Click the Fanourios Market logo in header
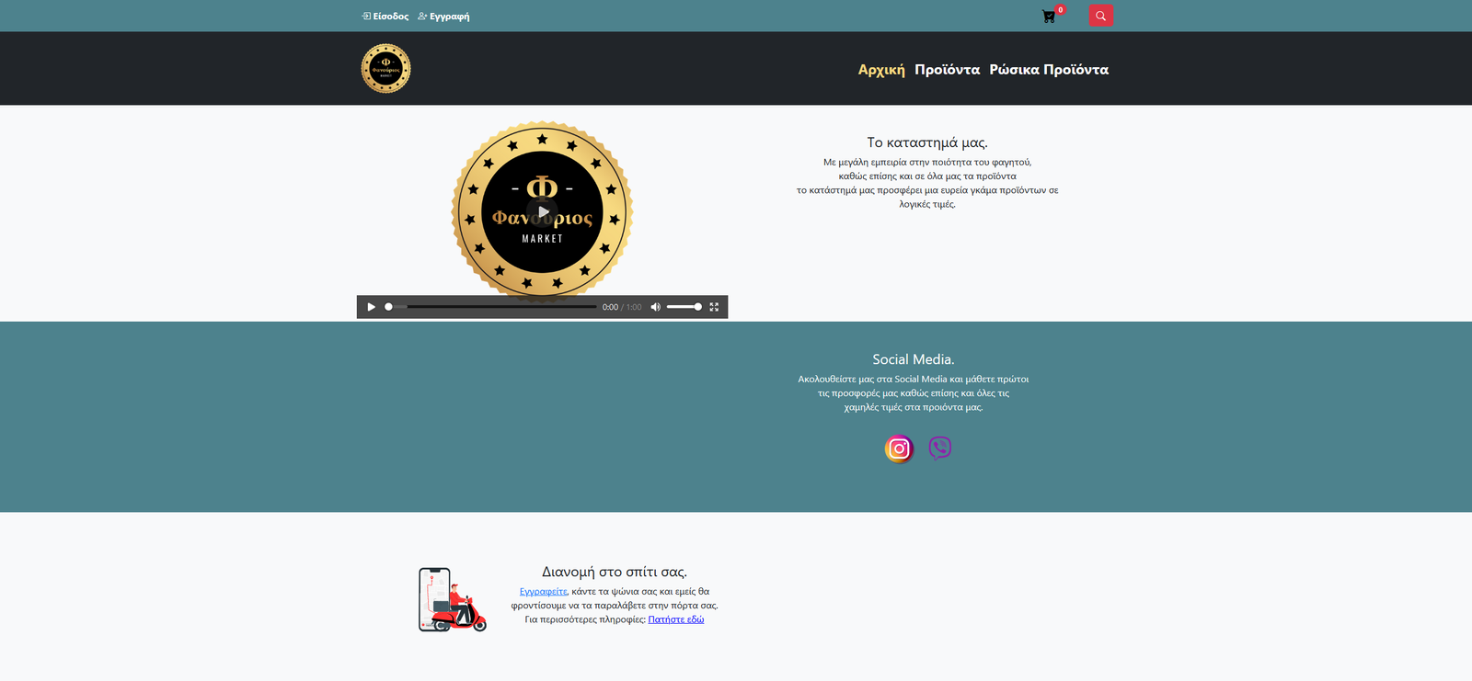 (385, 69)
